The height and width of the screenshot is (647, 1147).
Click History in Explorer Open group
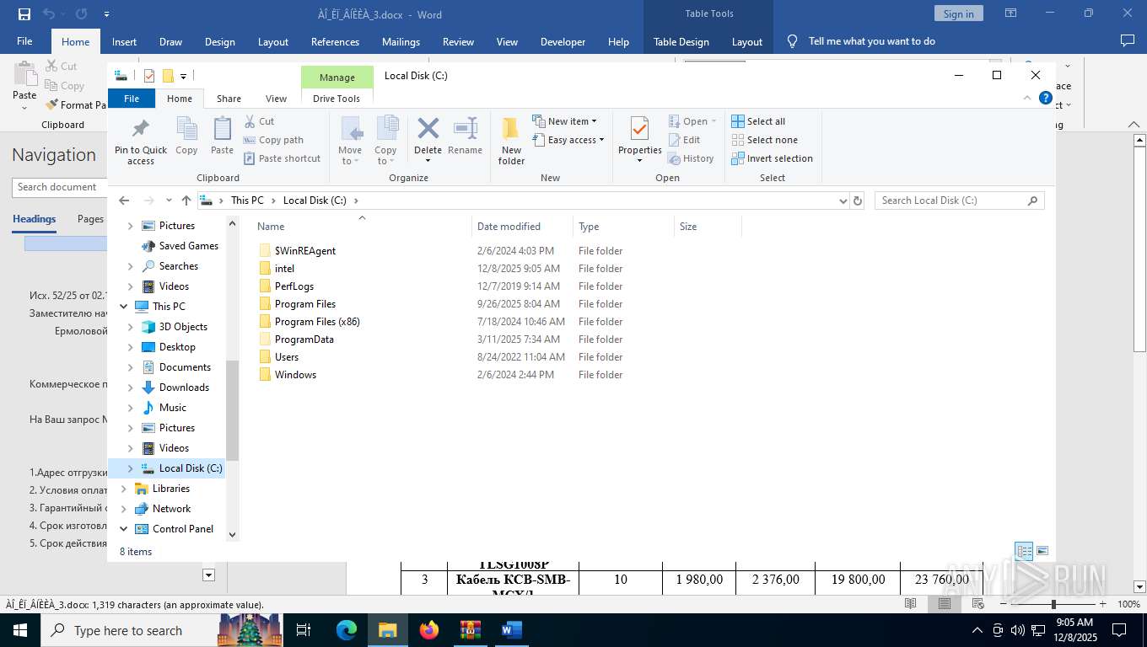click(x=691, y=158)
